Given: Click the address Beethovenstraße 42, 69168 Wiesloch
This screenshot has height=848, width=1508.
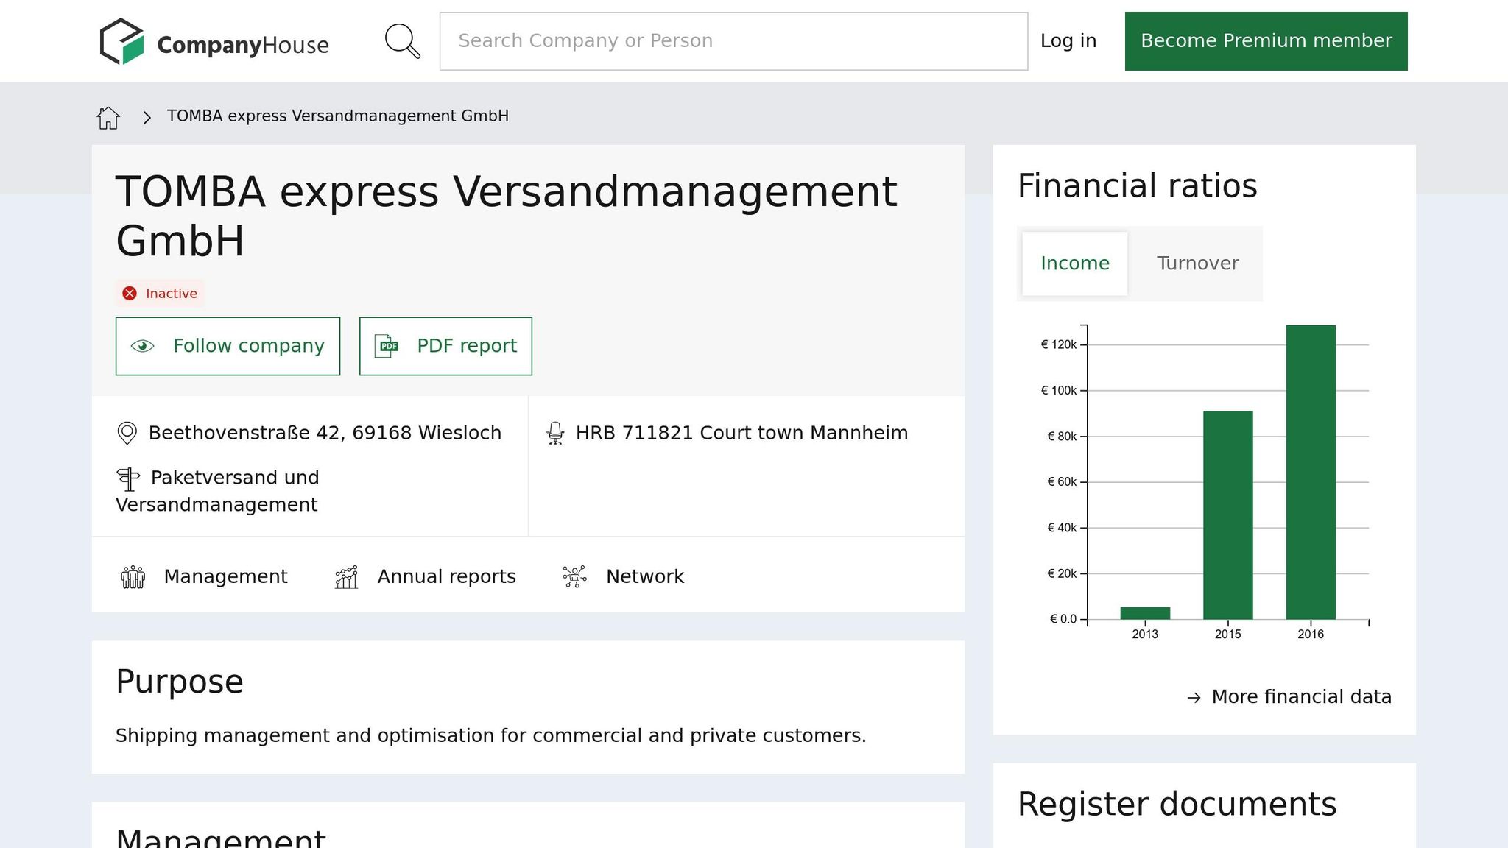Looking at the screenshot, I should coord(325,433).
